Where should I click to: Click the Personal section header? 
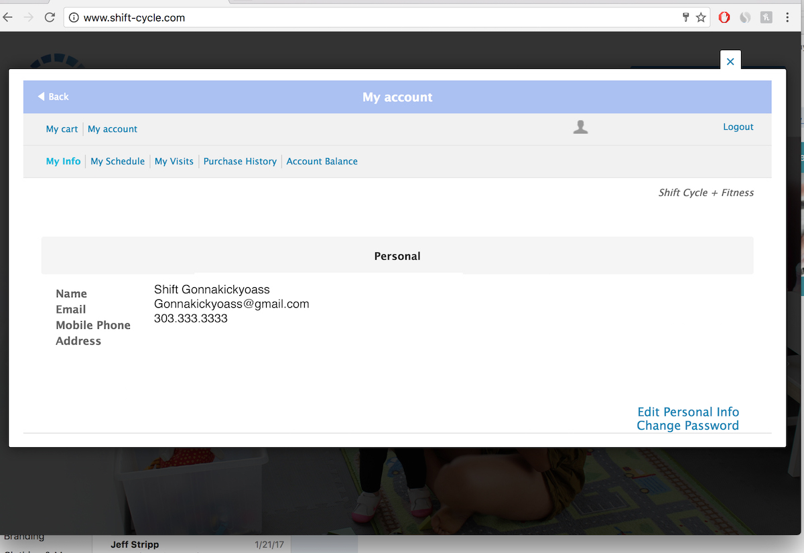397,255
